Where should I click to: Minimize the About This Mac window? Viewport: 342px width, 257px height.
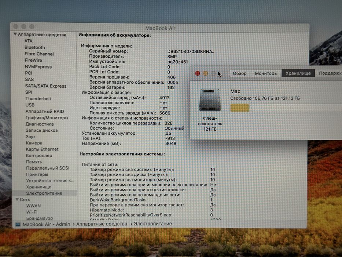[x=206, y=73]
